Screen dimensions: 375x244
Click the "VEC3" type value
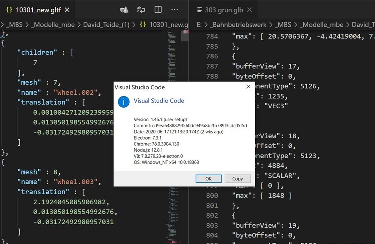[x=276, y=106]
